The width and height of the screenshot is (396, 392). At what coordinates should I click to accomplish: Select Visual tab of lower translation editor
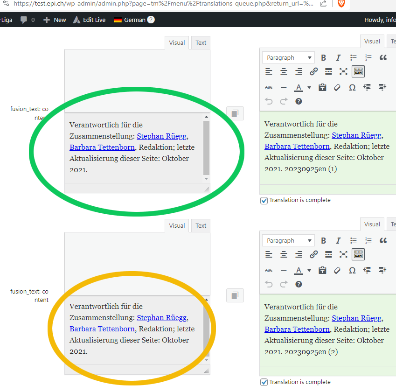(x=372, y=224)
